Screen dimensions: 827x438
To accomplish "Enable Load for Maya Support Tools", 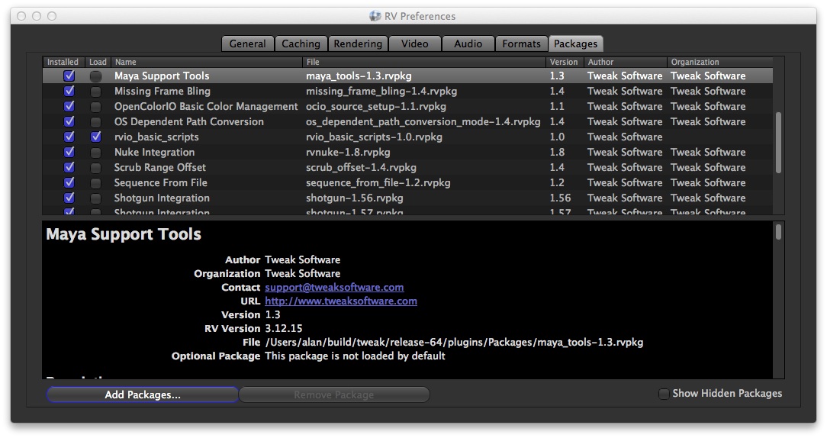I will tap(95, 76).
